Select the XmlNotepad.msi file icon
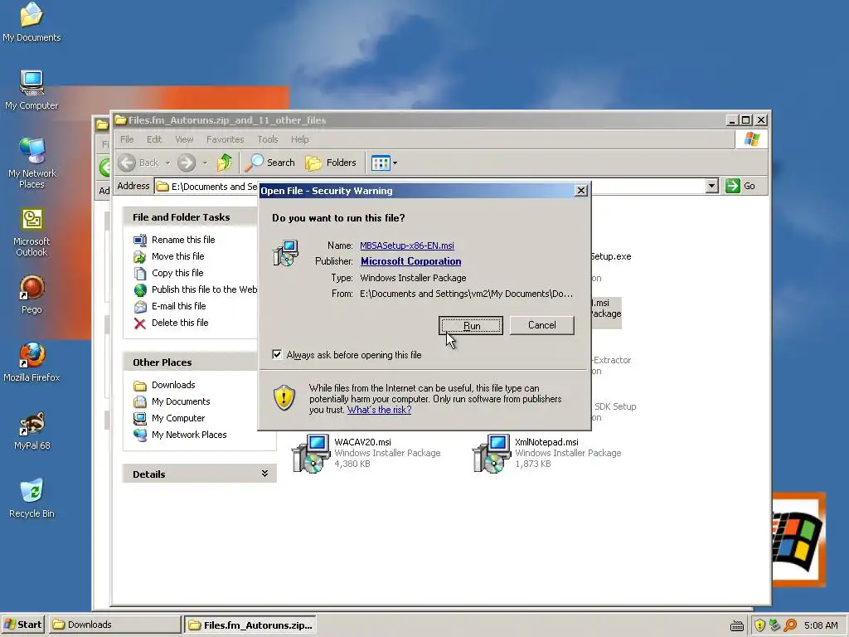849x637 pixels. click(x=492, y=453)
